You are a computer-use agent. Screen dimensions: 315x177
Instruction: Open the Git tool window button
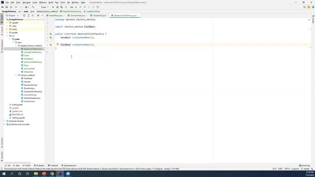coord(8,166)
